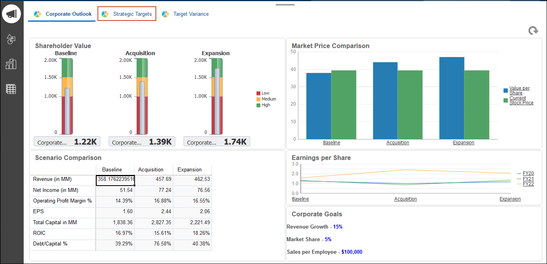Select the Revenue Baseline cell in Scenario Comparison
The width and height of the screenshot is (547, 264).
tap(115, 179)
